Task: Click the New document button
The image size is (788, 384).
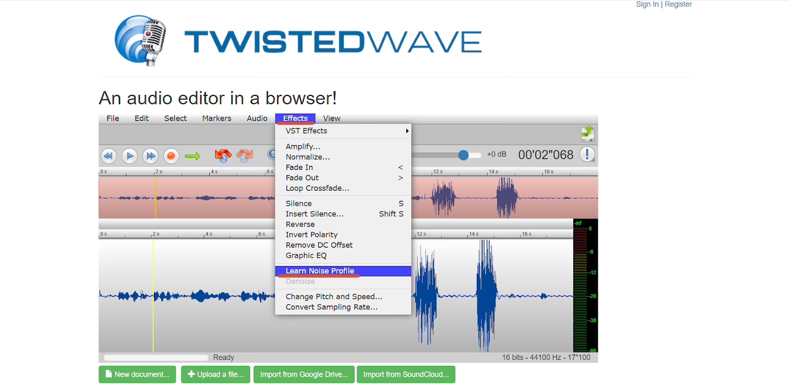Action: (137, 374)
